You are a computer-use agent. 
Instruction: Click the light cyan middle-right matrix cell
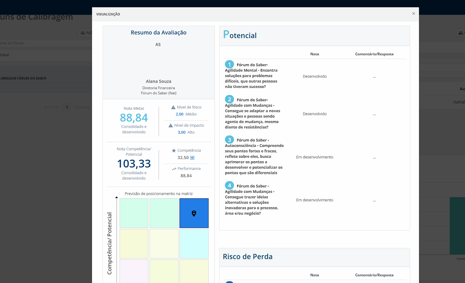tap(194, 243)
